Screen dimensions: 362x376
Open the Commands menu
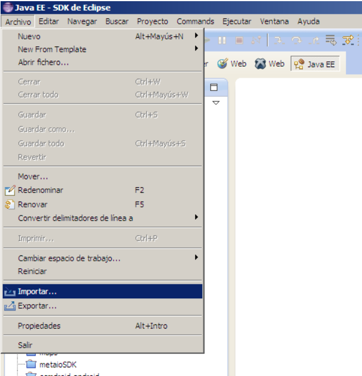coord(195,21)
